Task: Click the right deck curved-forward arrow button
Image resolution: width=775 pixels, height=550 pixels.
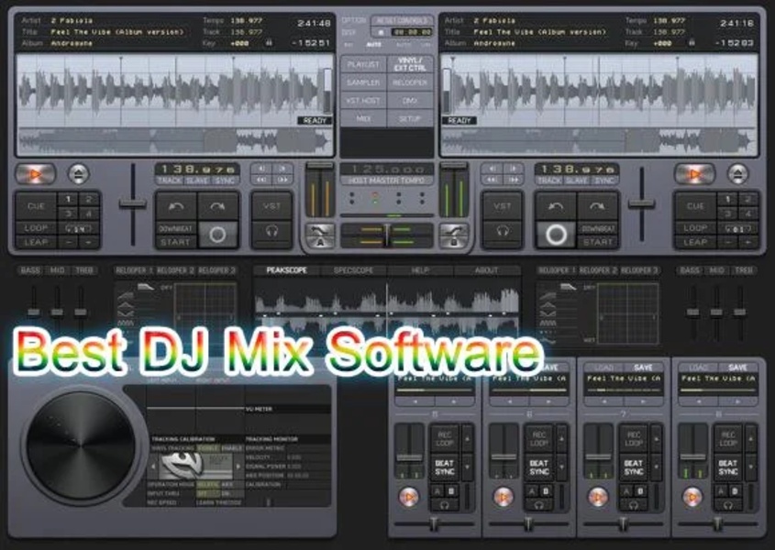Action: [x=597, y=206]
